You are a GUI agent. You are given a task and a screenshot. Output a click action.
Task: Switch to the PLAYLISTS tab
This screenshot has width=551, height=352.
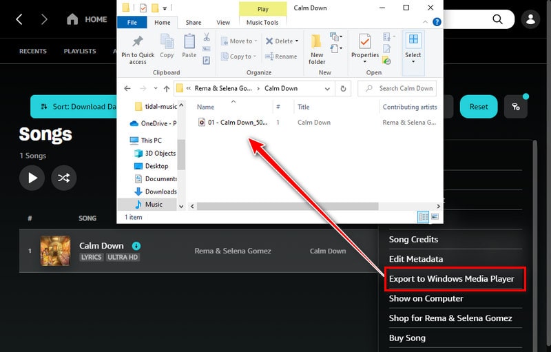tap(80, 51)
